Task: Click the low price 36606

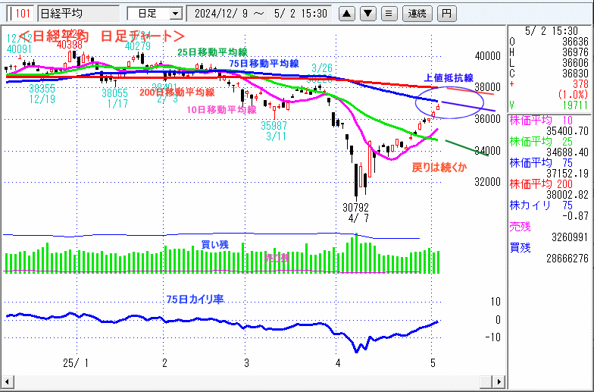Action: coord(575,63)
